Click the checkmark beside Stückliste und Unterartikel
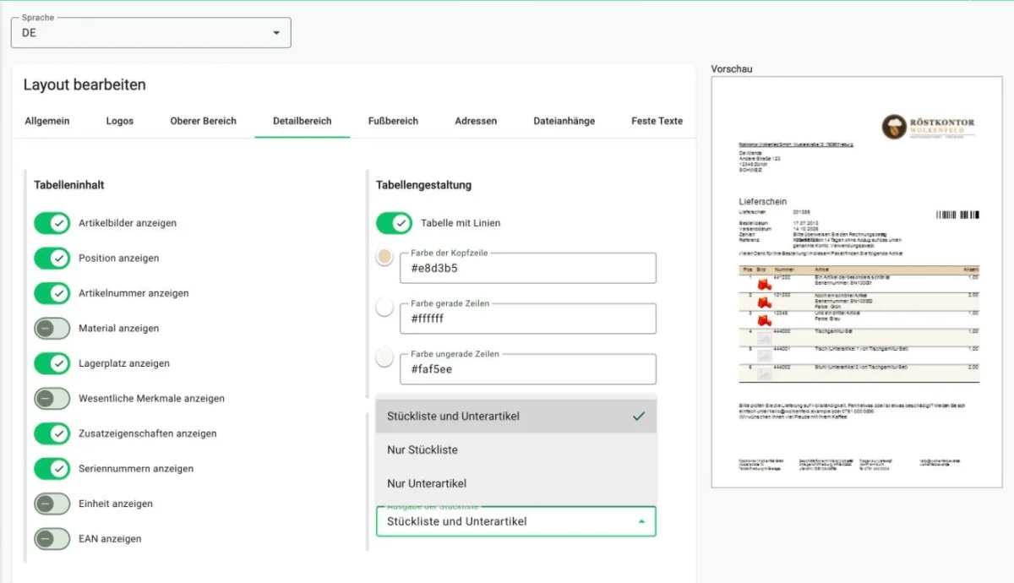1014x583 pixels. [x=639, y=417]
